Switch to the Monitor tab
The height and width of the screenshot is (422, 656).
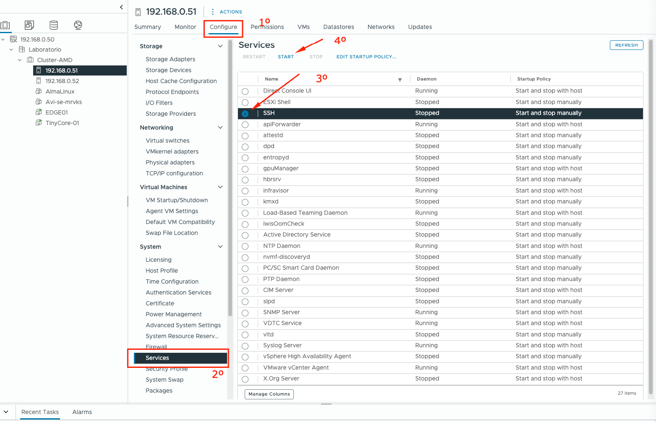185,27
